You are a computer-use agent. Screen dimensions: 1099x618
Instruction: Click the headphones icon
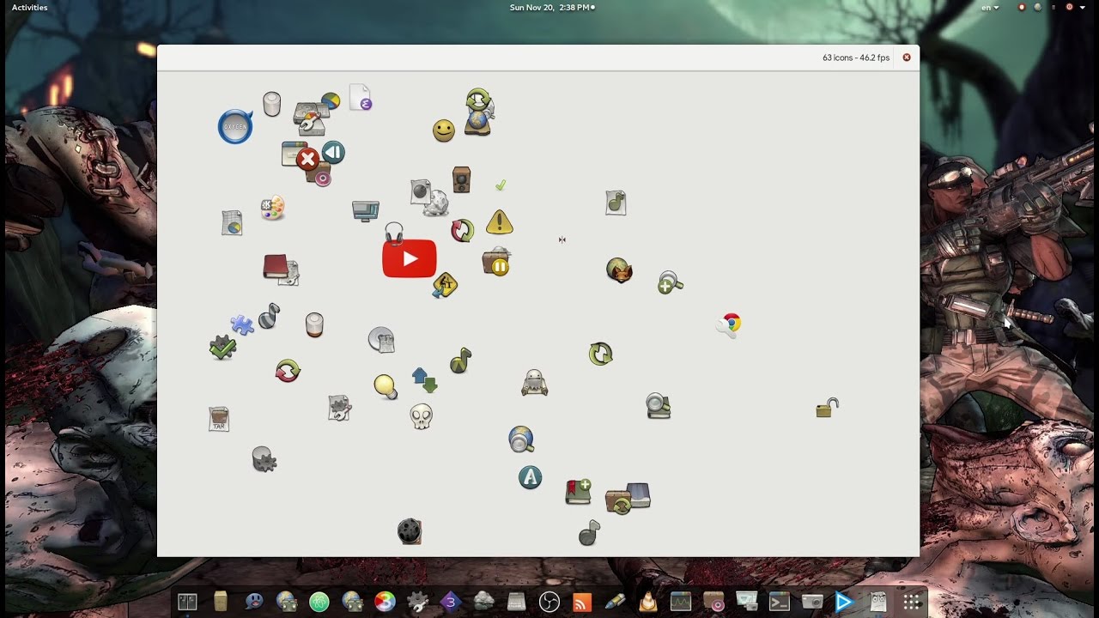394,233
